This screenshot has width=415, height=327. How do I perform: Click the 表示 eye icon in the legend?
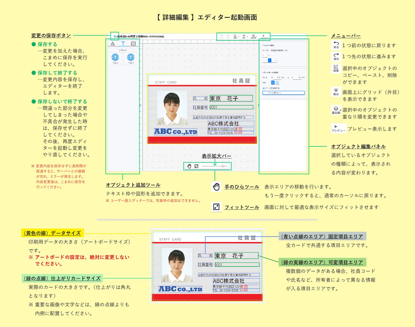[x=336, y=92]
